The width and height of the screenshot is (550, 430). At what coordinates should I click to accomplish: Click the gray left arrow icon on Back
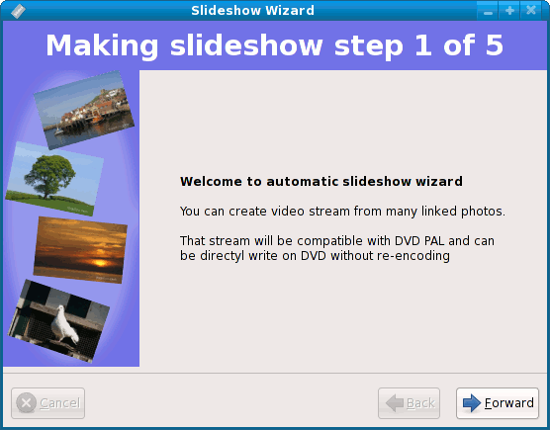(x=395, y=403)
